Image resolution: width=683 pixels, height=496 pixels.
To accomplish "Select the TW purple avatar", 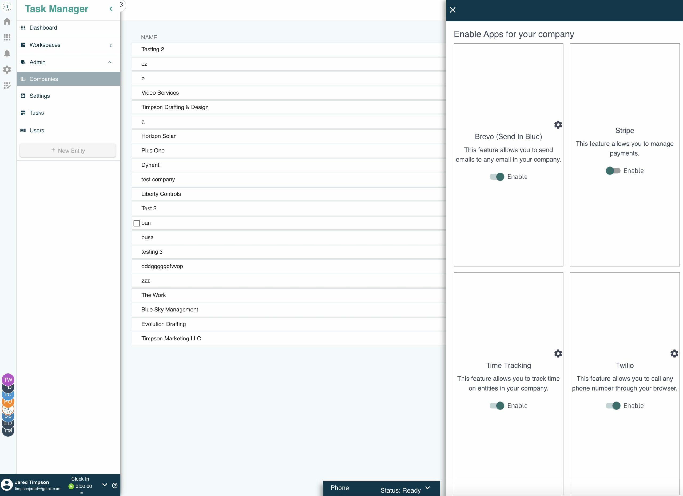I will click(x=8, y=380).
